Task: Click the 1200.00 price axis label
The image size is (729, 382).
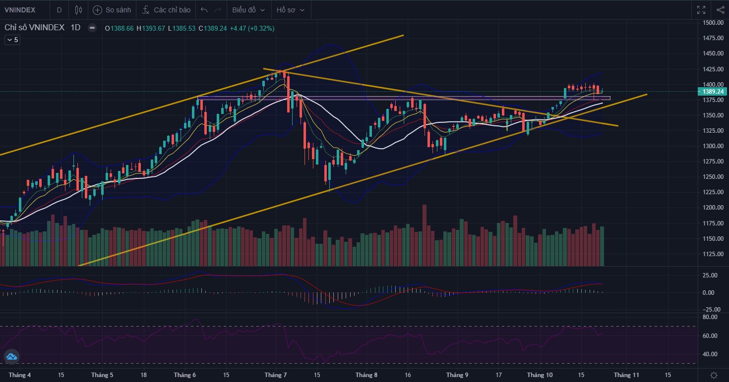Action: click(x=714, y=208)
